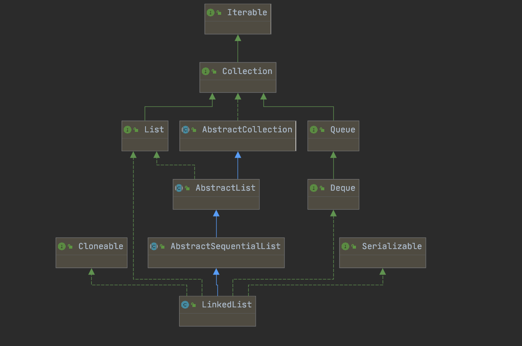
Task: Click the empty members section of AbstractList node
Action: pyautogui.click(x=216, y=202)
